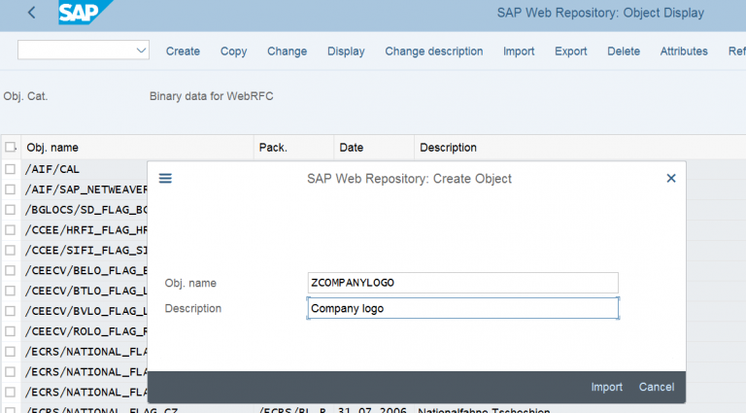746x413 pixels.
Task: Cancel the Create Object dialog
Action: pos(656,387)
